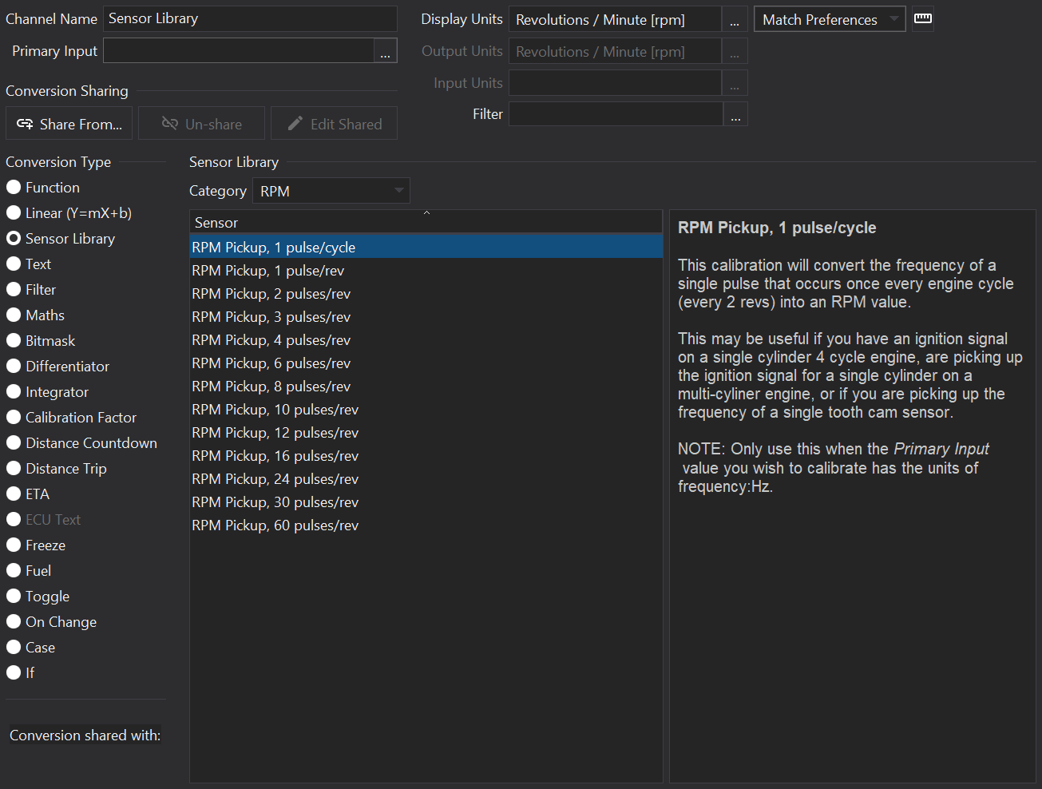The width and height of the screenshot is (1042, 789).
Task: Choose the Distance Countdown radio option
Action: pos(14,443)
